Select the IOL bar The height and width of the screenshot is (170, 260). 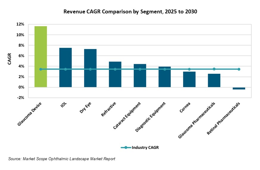pos(66,67)
